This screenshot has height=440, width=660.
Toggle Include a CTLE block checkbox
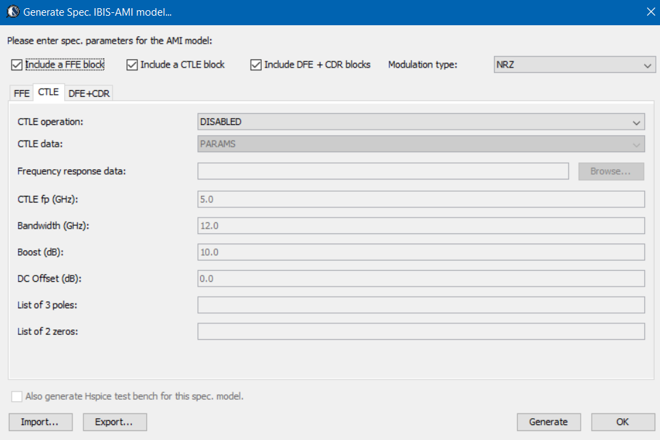point(133,65)
